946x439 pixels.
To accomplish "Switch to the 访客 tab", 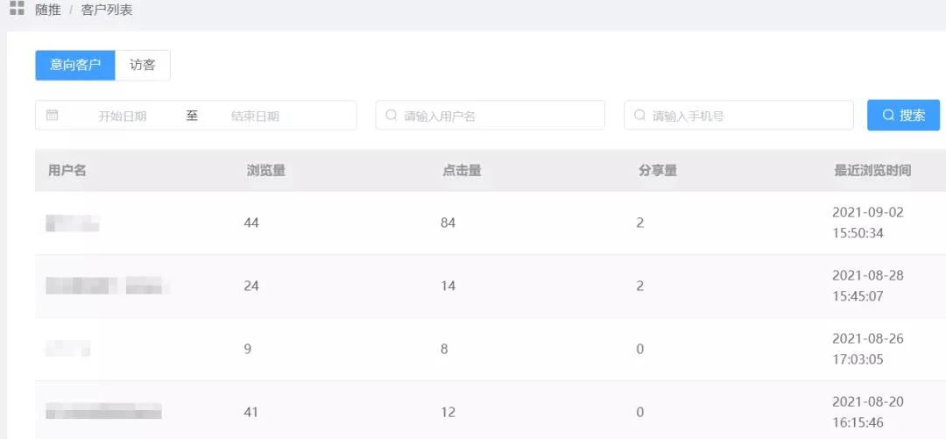I will pos(143,65).
